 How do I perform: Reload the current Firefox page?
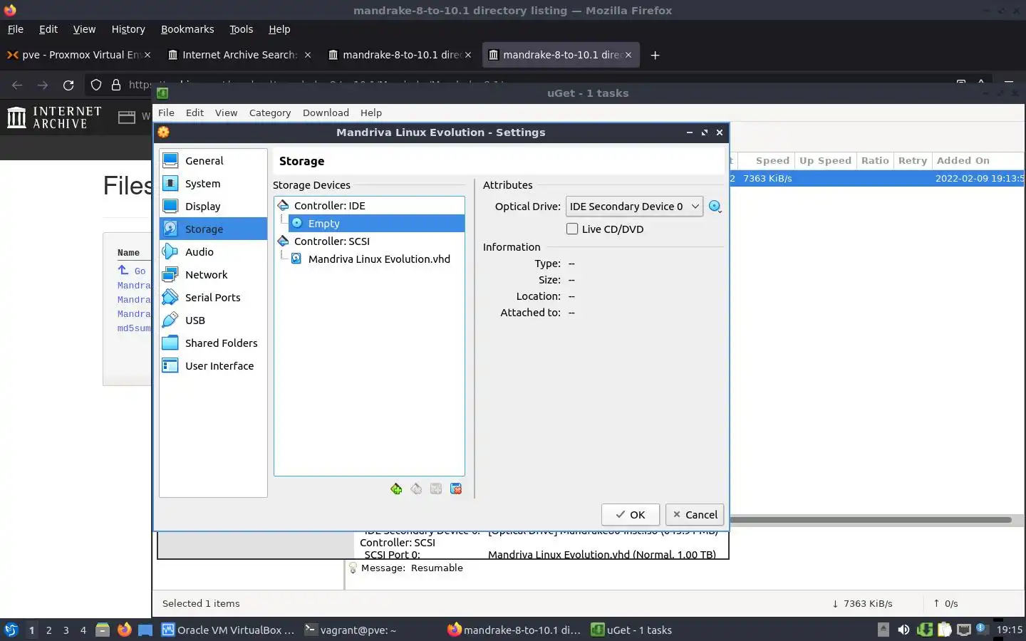[68, 85]
